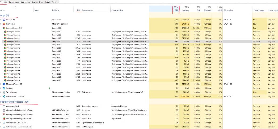This screenshot has width=278, height=129.
Task: Click the Task Manager app icon
Action: click(x=4, y=92)
